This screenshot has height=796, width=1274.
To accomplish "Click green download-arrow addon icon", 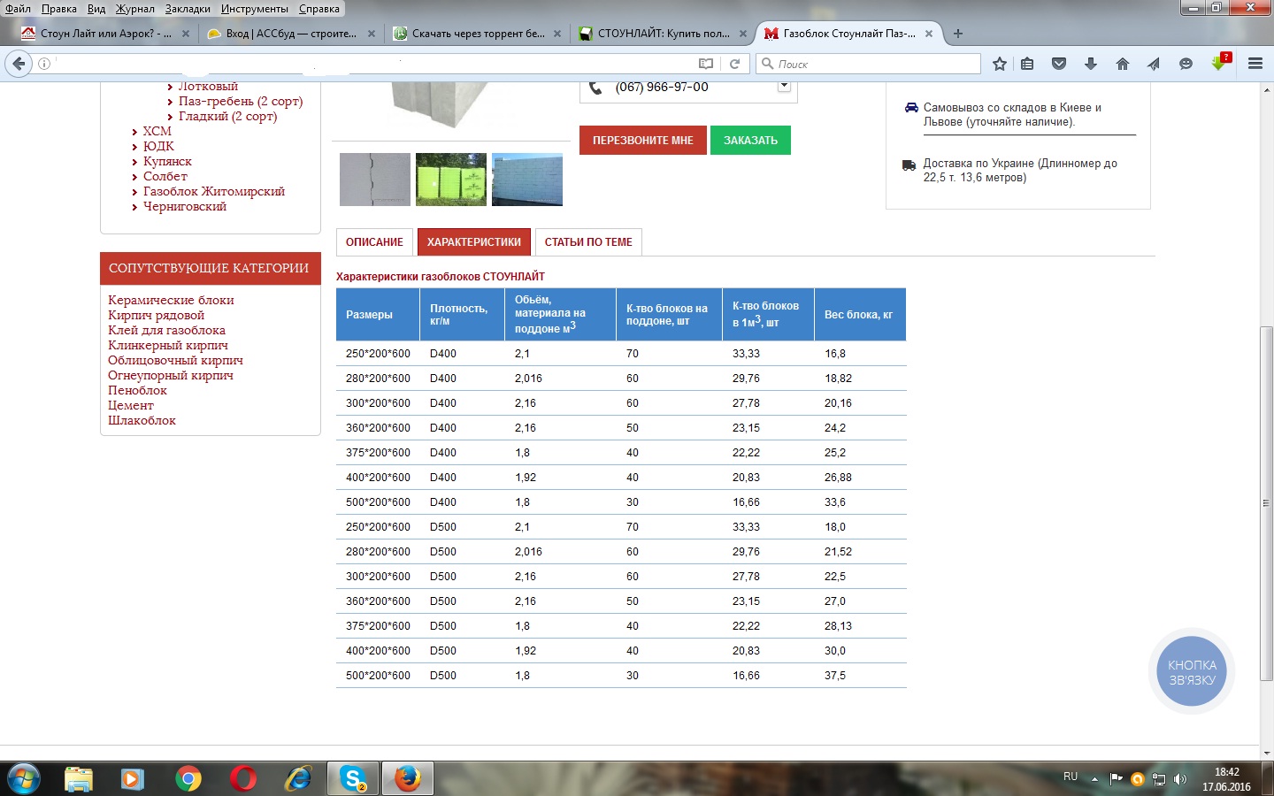I will [x=1220, y=63].
